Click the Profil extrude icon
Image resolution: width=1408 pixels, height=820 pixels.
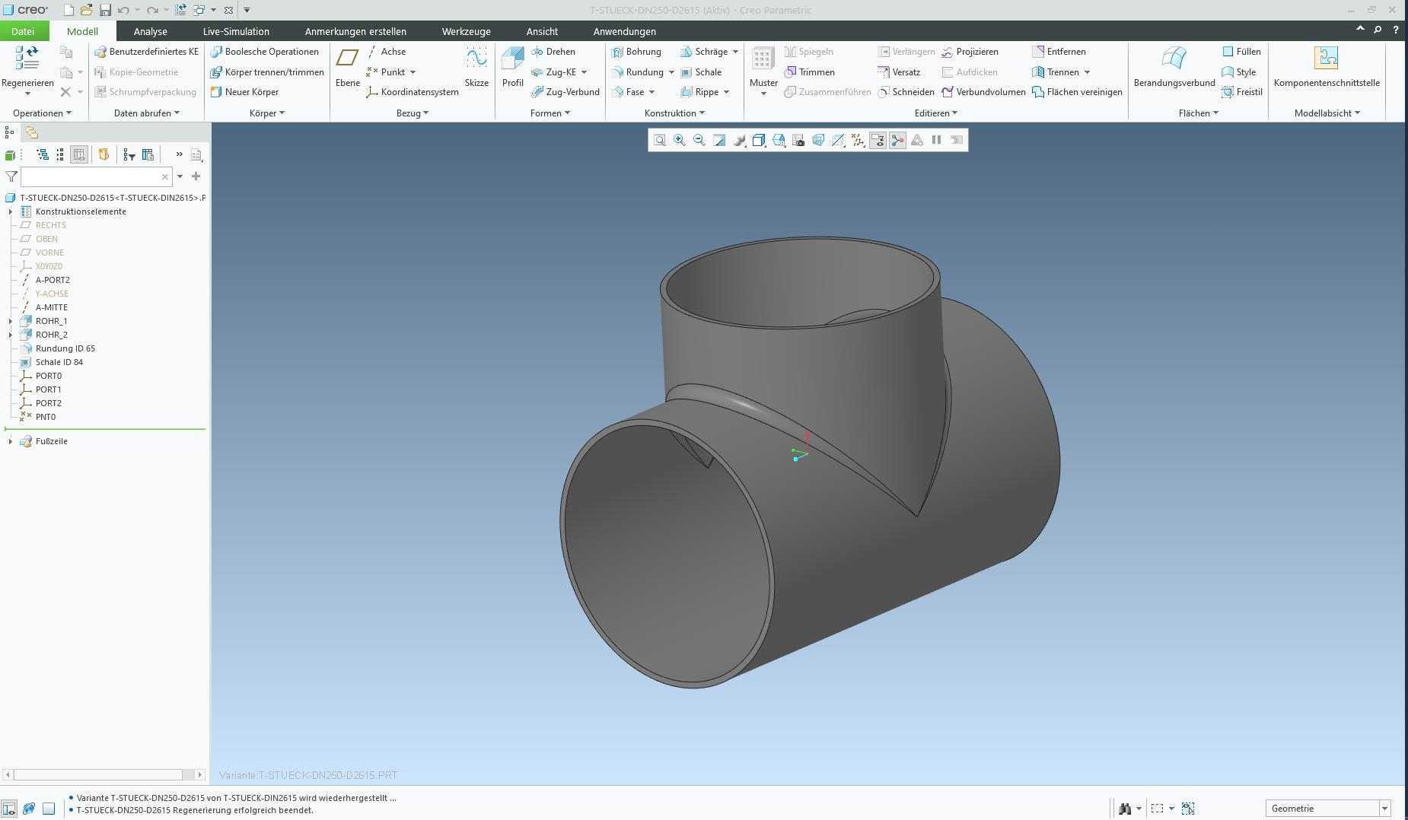coord(512,59)
